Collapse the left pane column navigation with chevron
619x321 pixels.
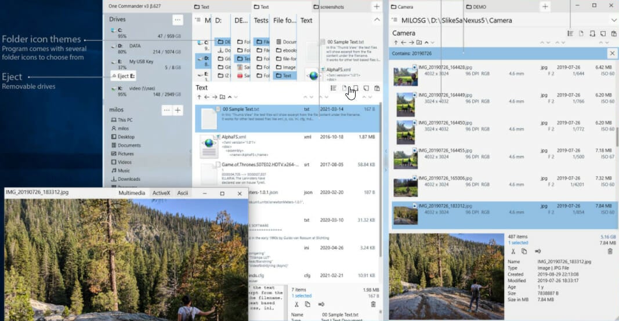point(377,20)
